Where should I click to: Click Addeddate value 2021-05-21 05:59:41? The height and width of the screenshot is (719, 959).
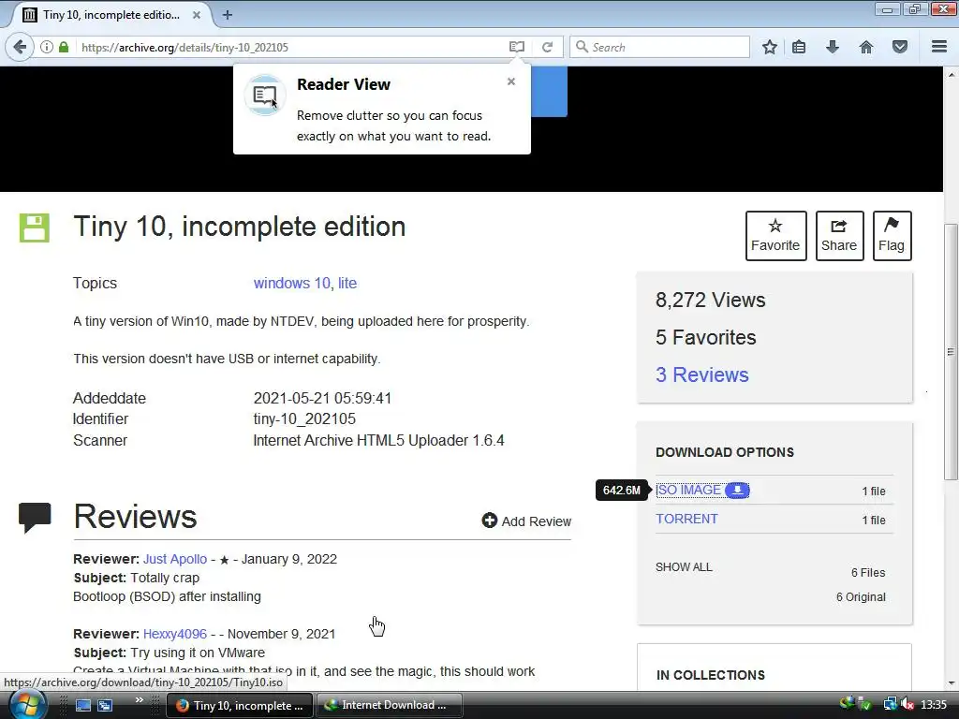(322, 398)
